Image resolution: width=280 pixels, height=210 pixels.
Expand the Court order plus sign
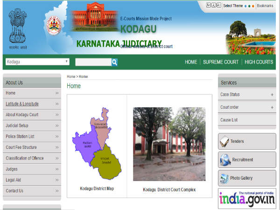coord(272,107)
